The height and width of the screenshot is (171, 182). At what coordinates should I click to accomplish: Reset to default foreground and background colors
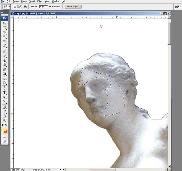click(x=3, y=125)
